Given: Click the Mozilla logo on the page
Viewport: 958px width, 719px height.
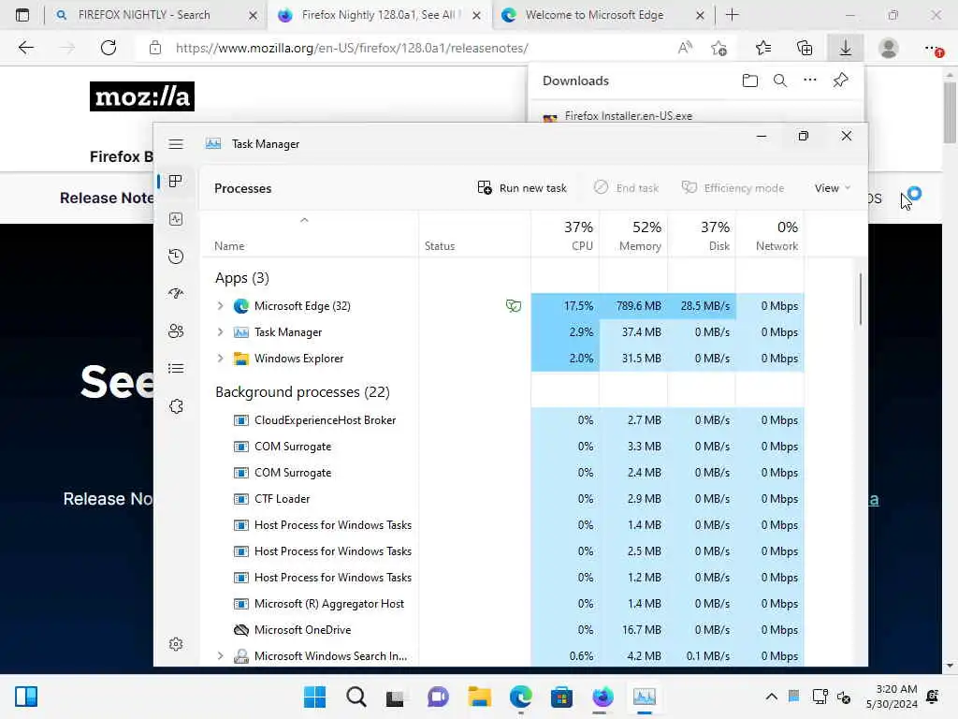Looking at the screenshot, I should (142, 96).
